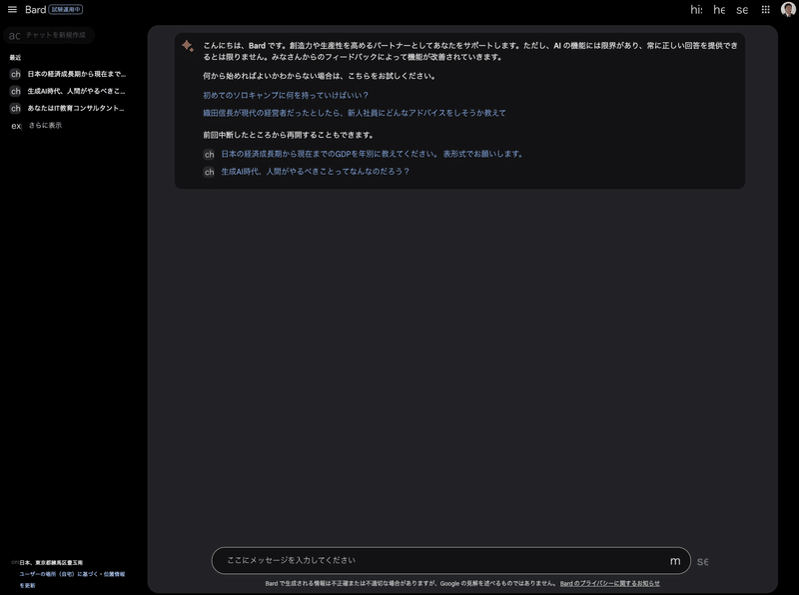Image resolution: width=799 pixels, height=595 pixels.
Task: Open the hamburger main menu
Action: pos(12,9)
